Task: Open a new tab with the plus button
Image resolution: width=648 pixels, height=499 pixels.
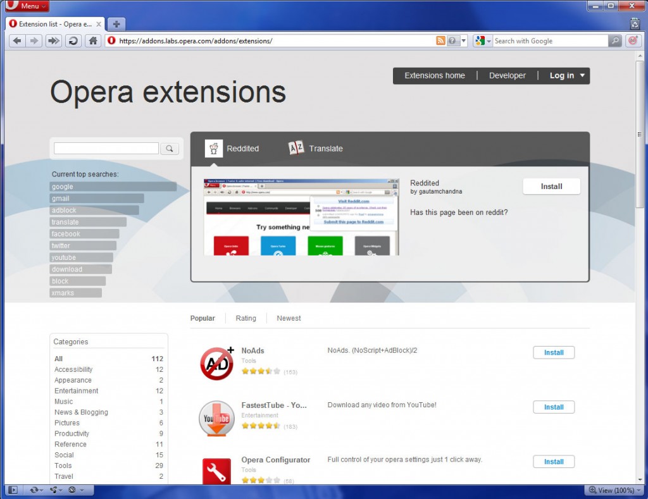Action: click(x=116, y=24)
